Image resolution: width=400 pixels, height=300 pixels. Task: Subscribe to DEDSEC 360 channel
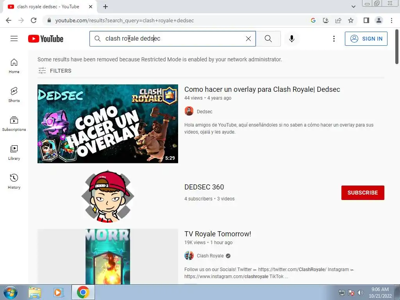[x=362, y=193]
